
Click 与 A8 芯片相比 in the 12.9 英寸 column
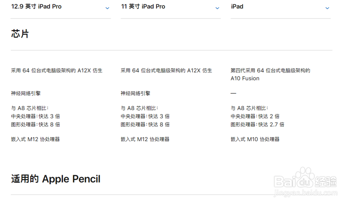pyautogui.click(x=30, y=108)
